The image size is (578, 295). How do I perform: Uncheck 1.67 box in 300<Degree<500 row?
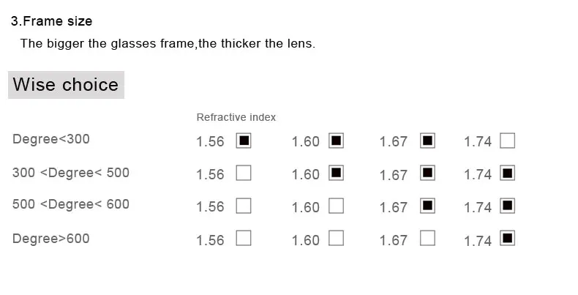point(428,173)
